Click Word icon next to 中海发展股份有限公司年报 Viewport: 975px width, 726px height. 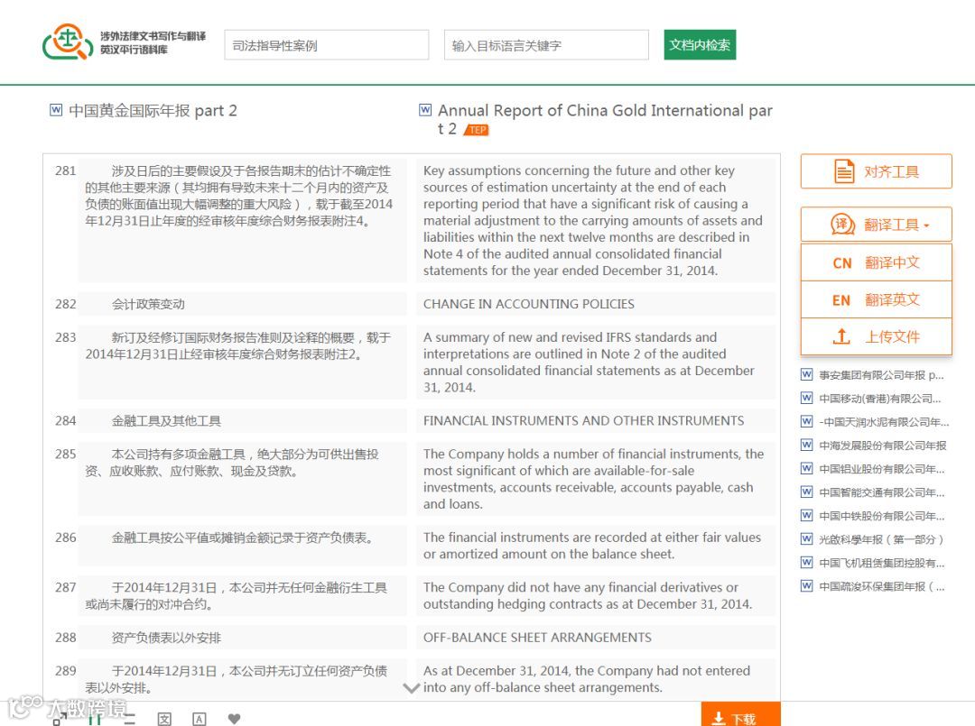coord(806,445)
